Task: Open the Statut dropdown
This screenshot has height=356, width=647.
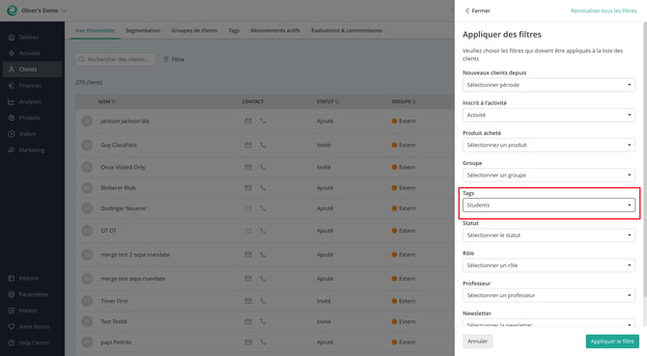Action: tap(549, 235)
